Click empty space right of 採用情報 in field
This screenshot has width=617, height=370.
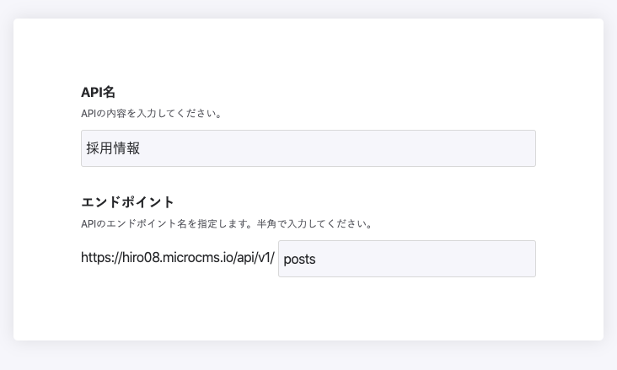click(379, 148)
